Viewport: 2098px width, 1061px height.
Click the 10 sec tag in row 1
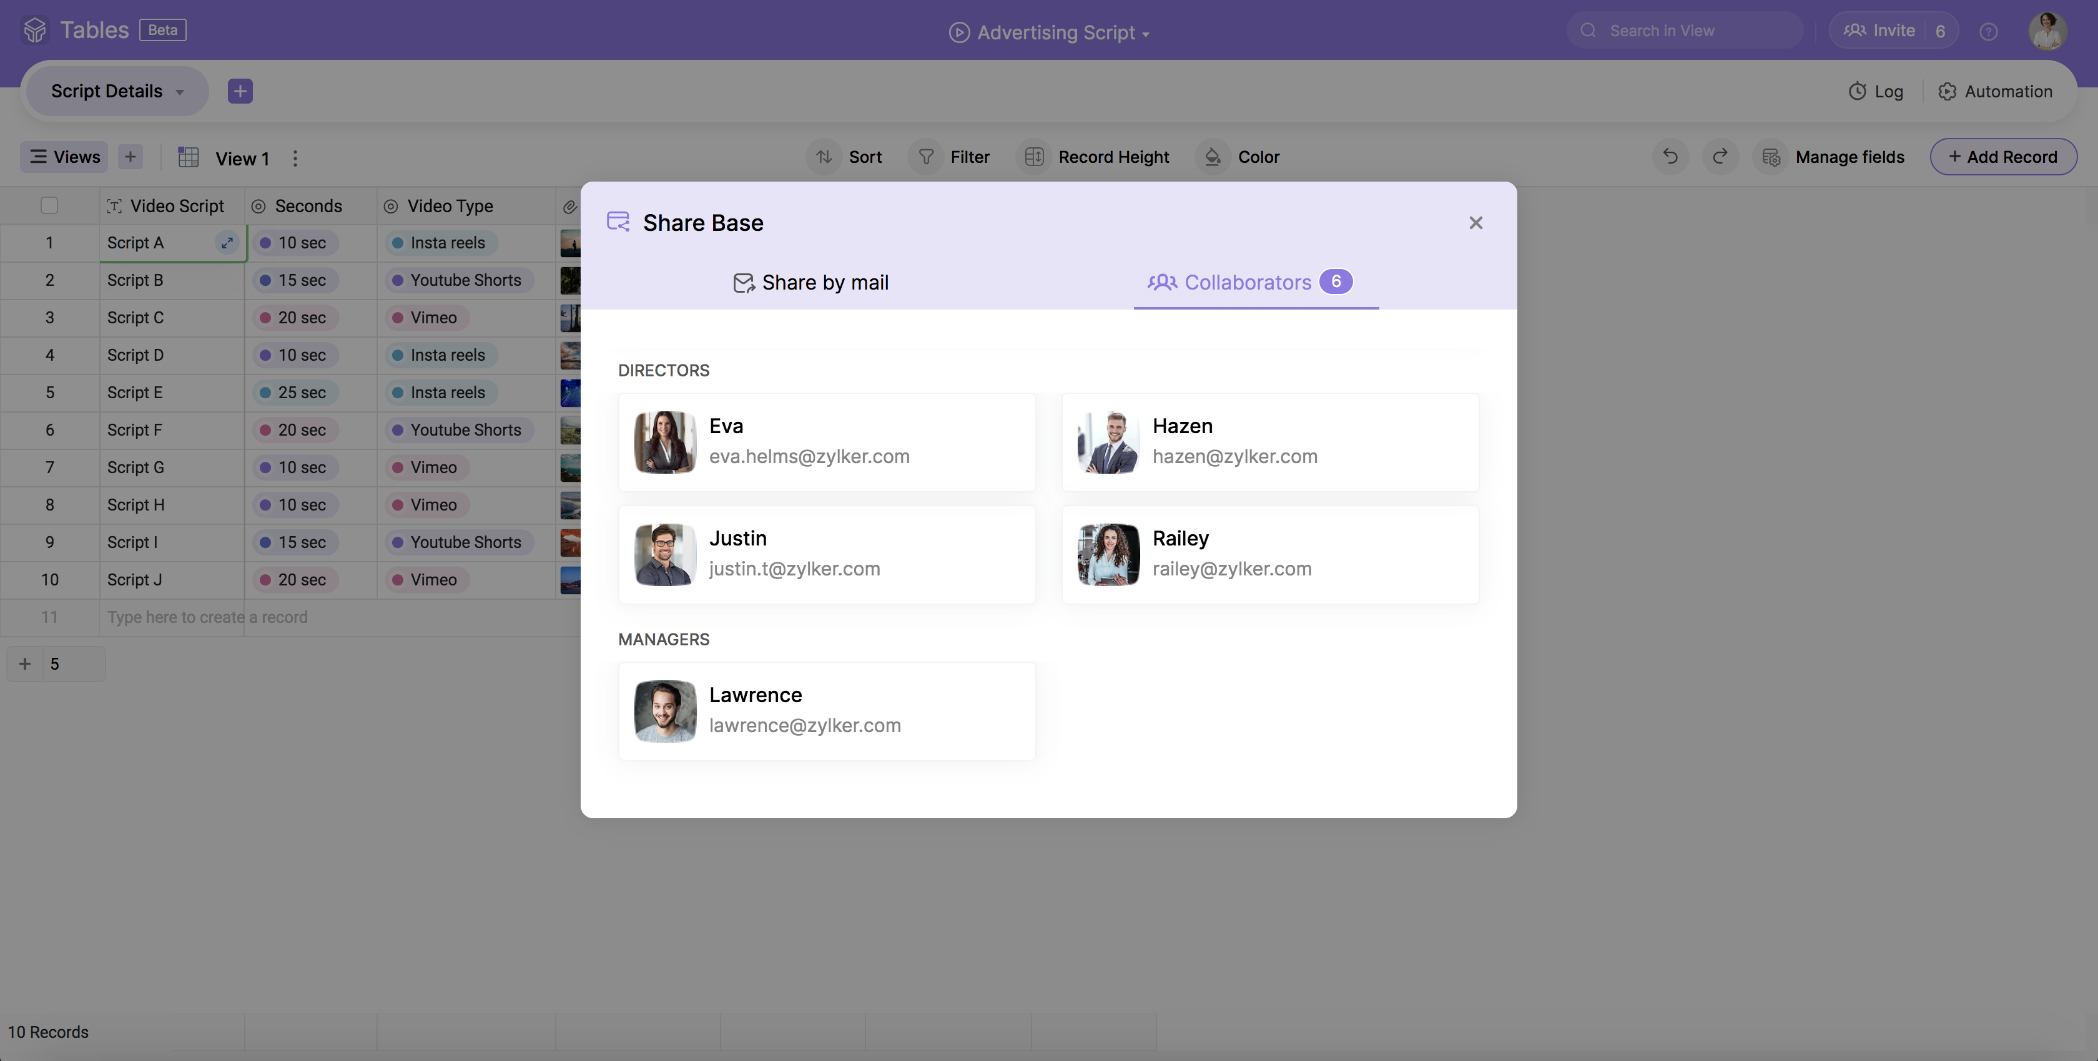[x=295, y=243]
